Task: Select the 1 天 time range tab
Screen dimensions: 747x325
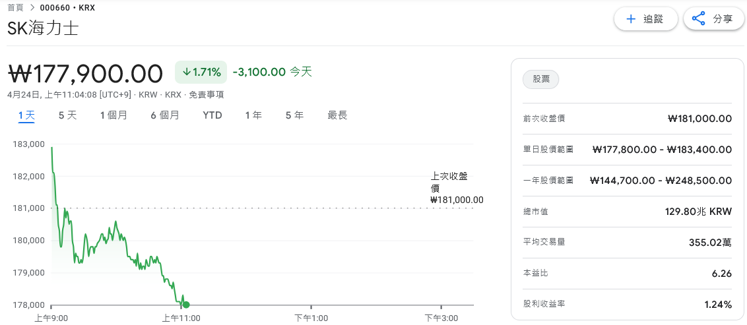Action: click(26, 115)
